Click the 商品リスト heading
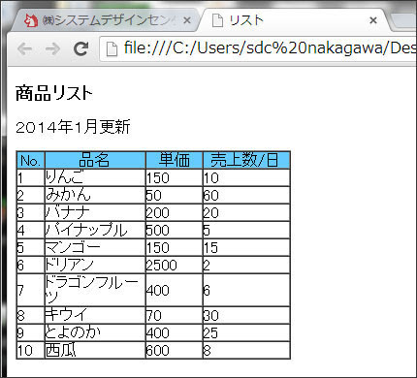Screen dimensions: 417x378 54,93
